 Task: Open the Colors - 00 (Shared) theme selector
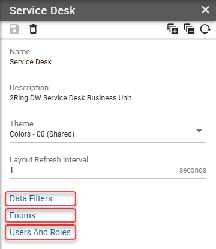click(x=108, y=134)
